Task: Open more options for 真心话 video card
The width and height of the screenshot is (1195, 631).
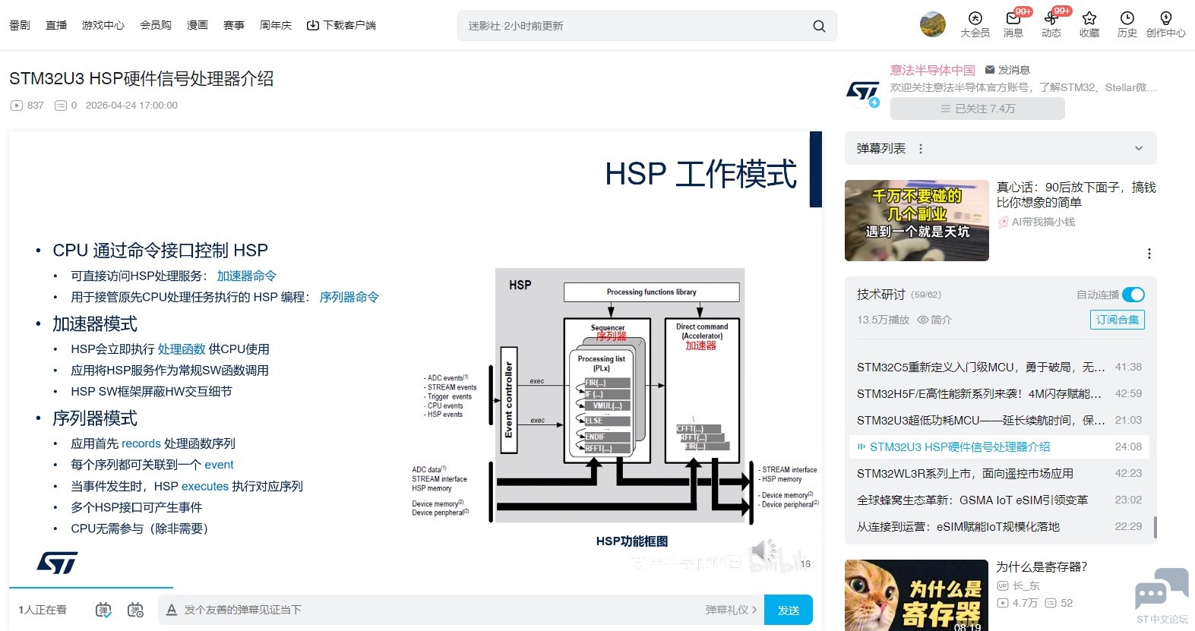Action: 1149,254
